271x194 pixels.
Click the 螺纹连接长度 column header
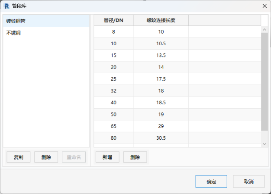tap(161, 20)
